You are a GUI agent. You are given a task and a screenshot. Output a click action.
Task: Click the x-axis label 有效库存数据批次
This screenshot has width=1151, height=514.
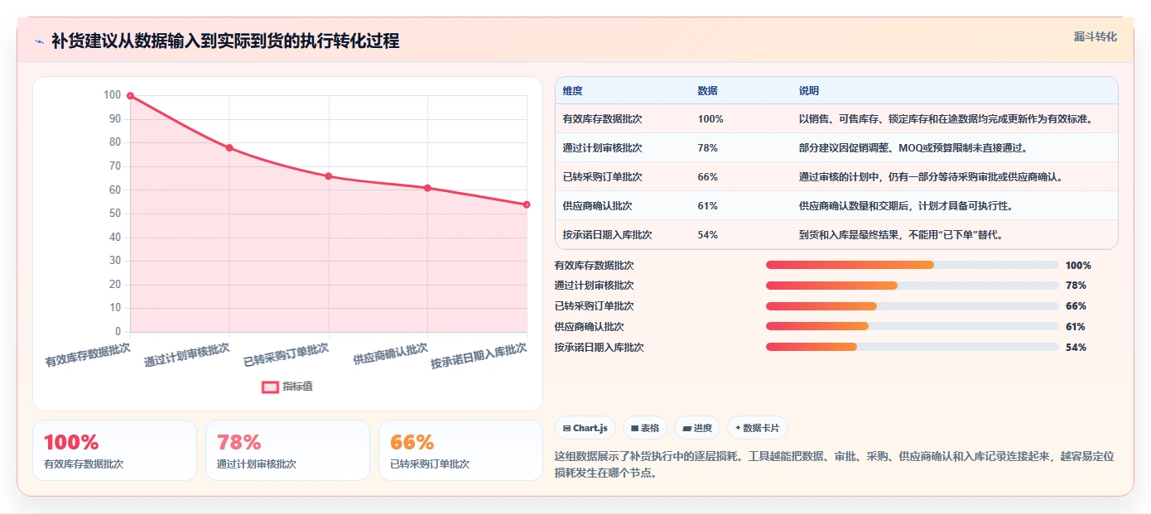88,355
